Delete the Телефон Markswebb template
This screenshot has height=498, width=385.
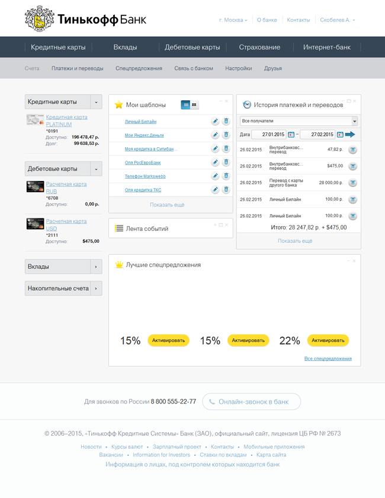point(226,176)
